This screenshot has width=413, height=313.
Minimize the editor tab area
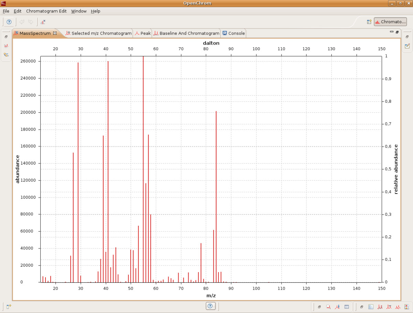(391, 32)
